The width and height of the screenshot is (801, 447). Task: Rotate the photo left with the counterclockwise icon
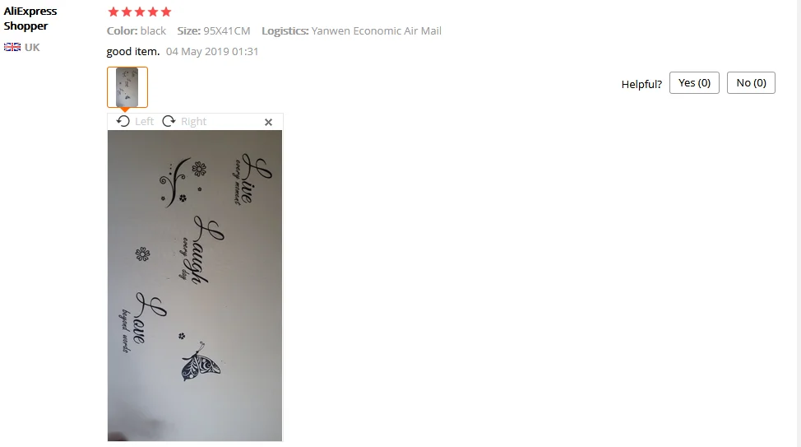[x=123, y=121]
